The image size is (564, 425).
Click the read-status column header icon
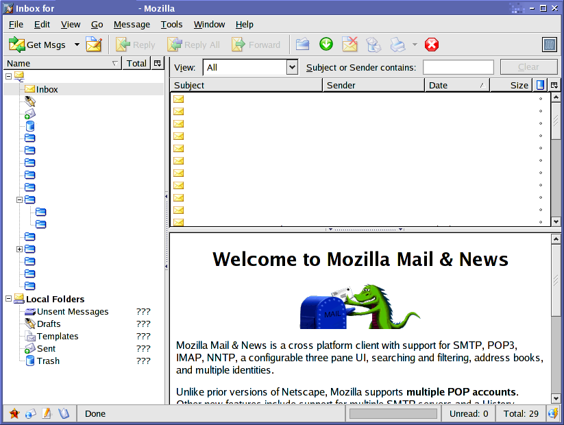pyautogui.click(x=540, y=85)
